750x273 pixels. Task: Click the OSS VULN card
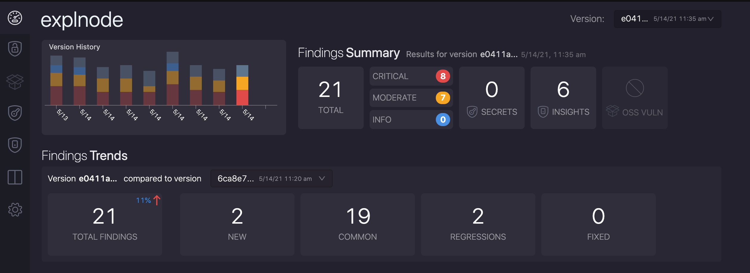pyautogui.click(x=635, y=98)
